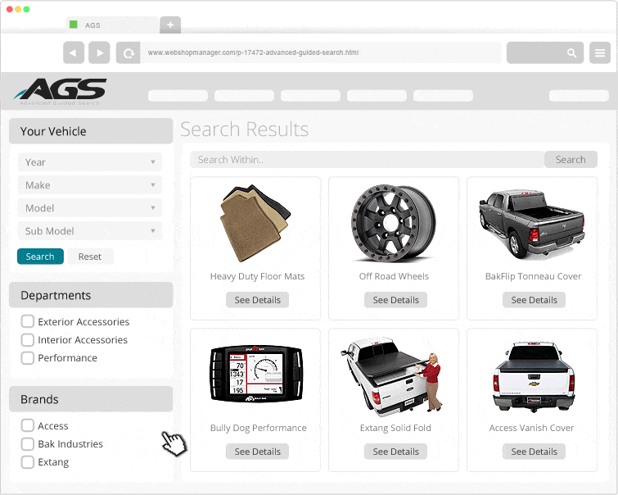Click the AGS logo
Image resolution: width=618 pixels, height=495 pixels.
coord(62,90)
